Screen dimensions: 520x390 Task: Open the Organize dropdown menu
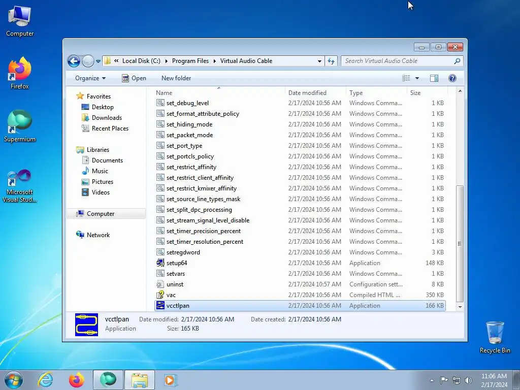pyautogui.click(x=90, y=78)
